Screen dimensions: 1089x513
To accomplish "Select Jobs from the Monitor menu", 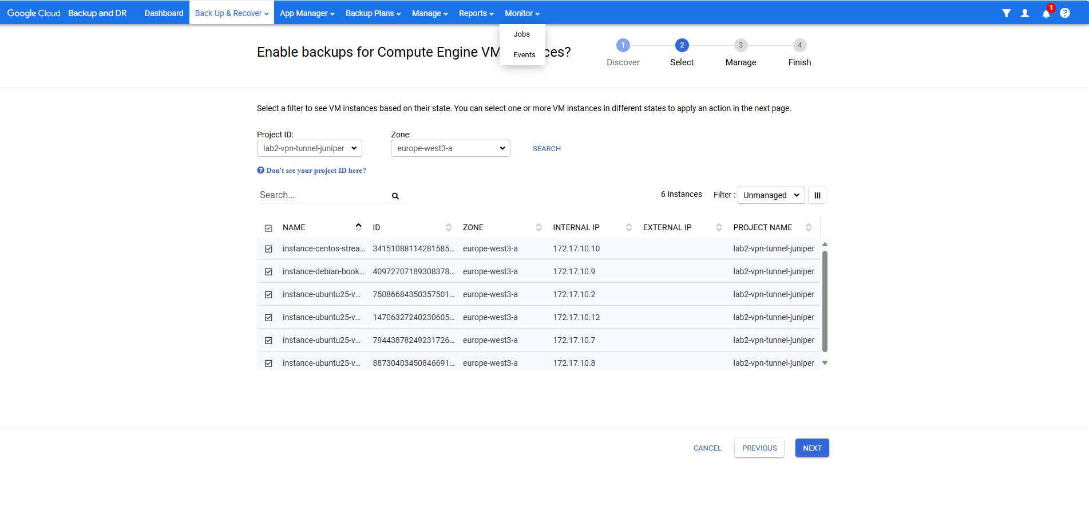I will click(521, 34).
